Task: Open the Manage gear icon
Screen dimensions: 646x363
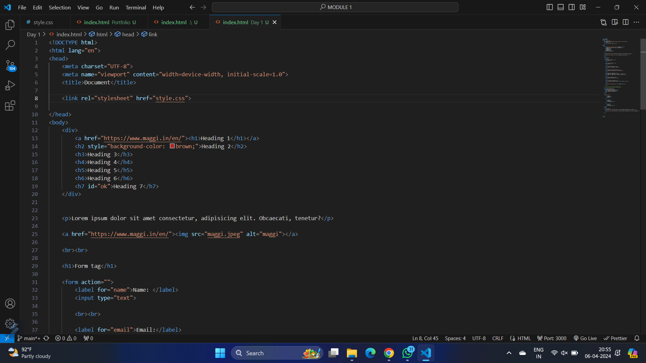Action: click(10, 324)
